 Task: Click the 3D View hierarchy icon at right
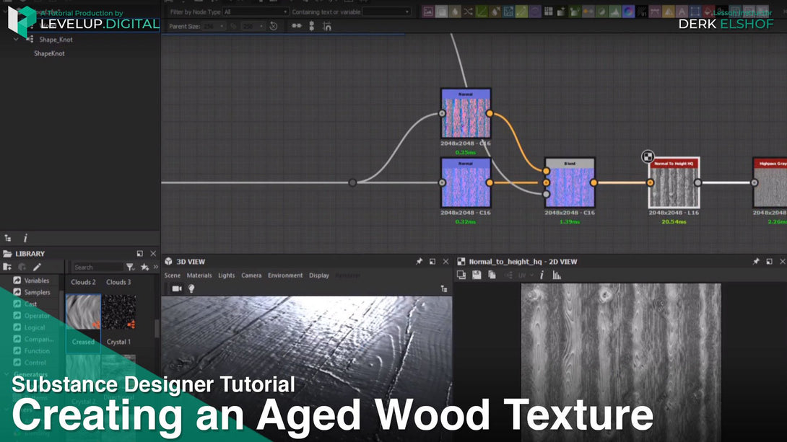(x=444, y=288)
